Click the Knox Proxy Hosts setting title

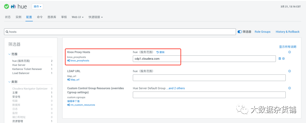click(79, 52)
